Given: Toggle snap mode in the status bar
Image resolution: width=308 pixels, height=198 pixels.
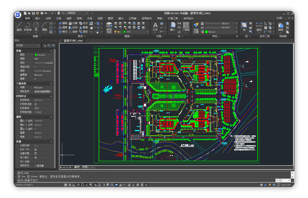Looking at the screenshot, I should pyautogui.click(x=65, y=185).
